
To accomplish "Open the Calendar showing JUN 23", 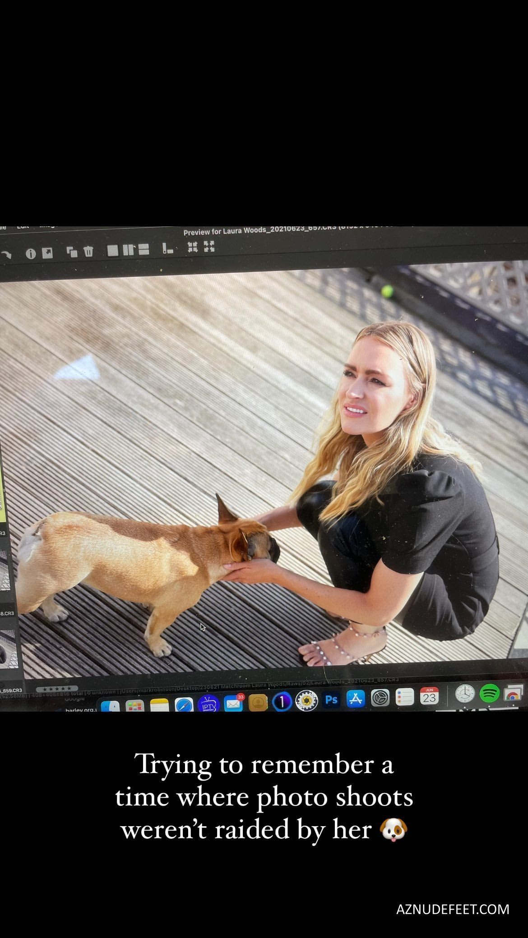I will click(x=429, y=696).
